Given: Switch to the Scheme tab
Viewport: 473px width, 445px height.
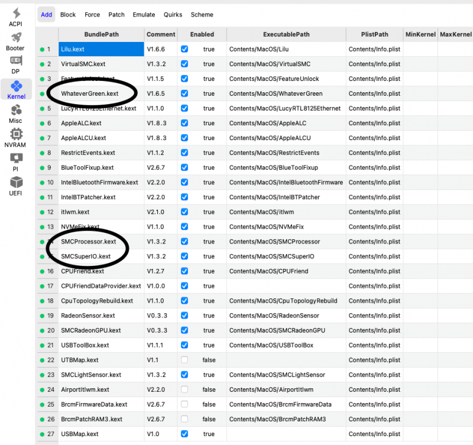Looking at the screenshot, I should (202, 14).
